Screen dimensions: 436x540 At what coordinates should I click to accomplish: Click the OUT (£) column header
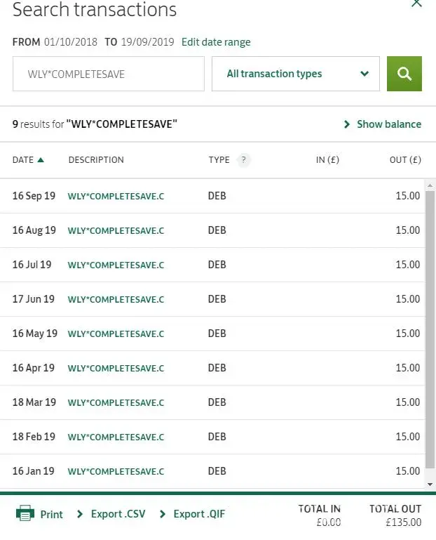point(405,160)
